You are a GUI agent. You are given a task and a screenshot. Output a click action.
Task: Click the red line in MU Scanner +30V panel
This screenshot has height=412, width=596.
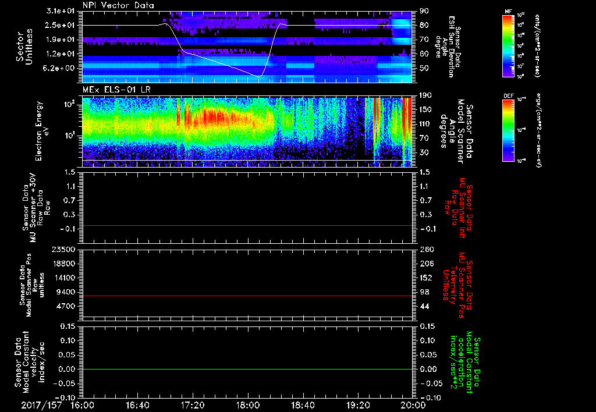coord(247,225)
